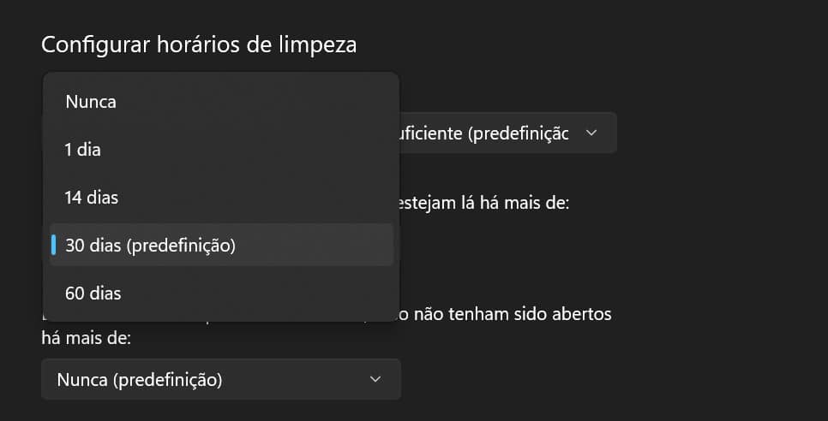Click chevron arrow on "Nunca (predefinição)" dropdown

click(375, 379)
